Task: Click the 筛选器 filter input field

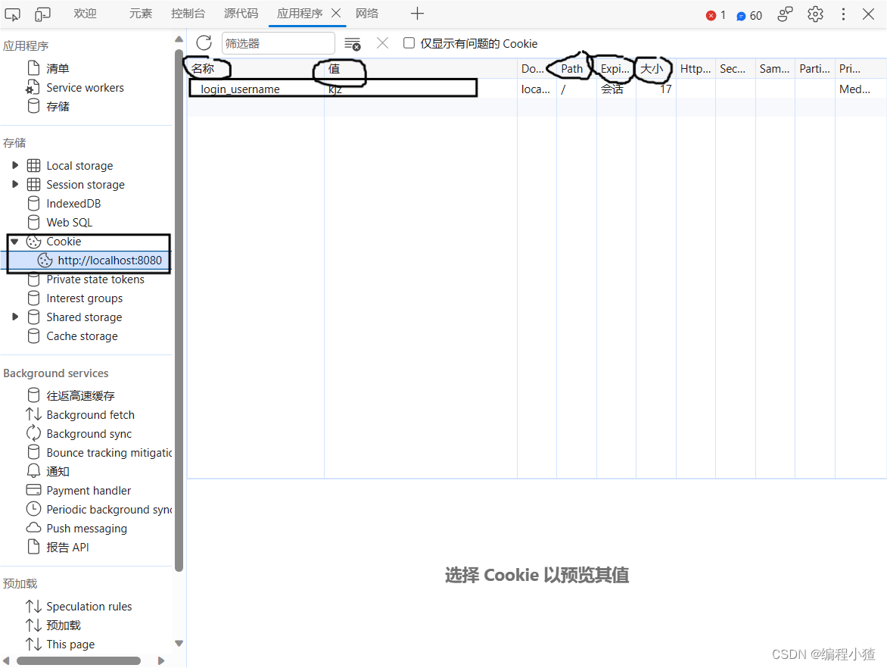Action: (x=278, y=42)
